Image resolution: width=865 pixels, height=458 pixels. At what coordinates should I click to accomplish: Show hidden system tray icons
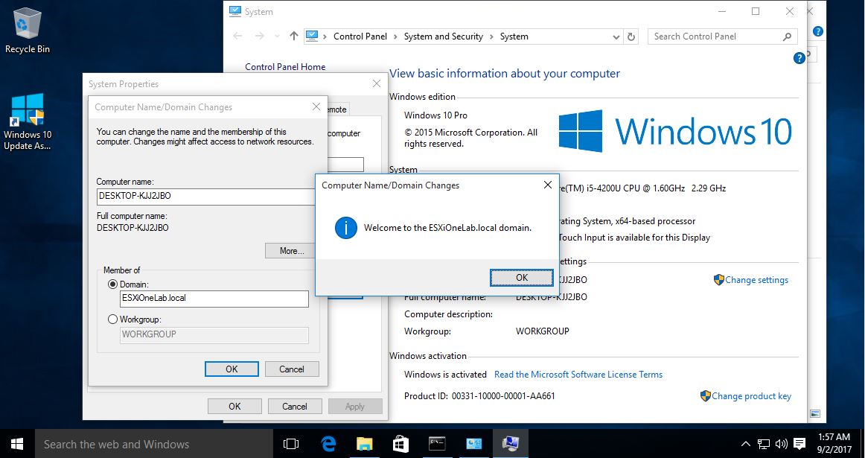click(745, 444)
